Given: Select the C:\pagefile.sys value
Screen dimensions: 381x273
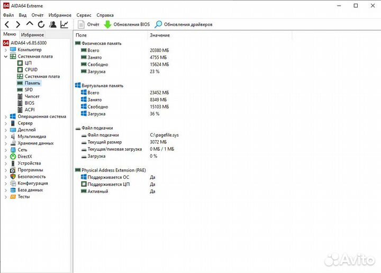Looking at the screenshot, I should [164, 135].
